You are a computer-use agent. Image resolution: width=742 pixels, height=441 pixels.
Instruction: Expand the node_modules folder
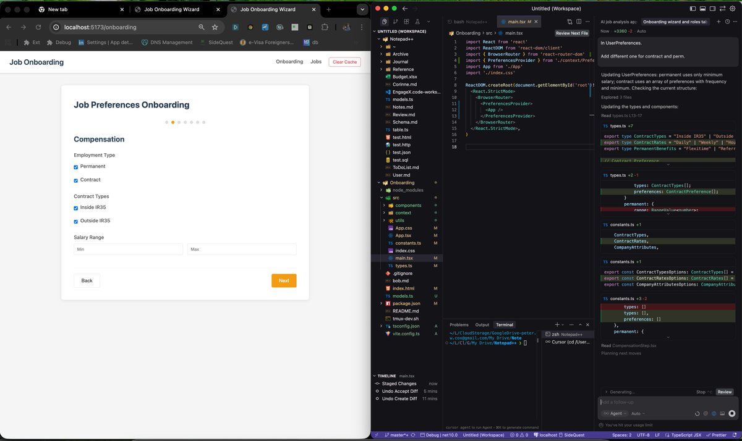pos(407,190)
